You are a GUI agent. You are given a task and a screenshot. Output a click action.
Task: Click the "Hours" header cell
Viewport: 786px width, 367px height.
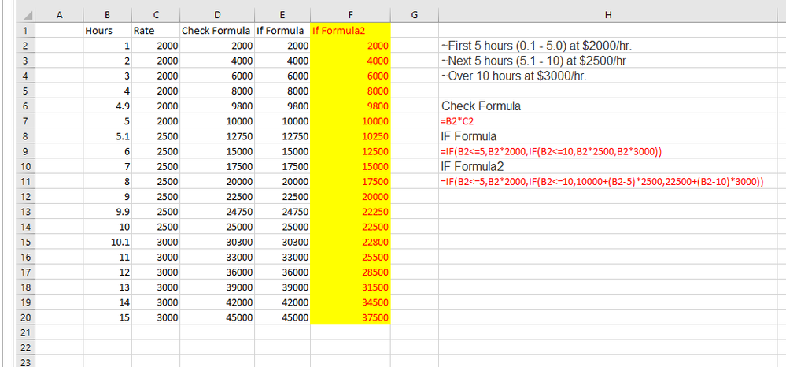point(107,31)
